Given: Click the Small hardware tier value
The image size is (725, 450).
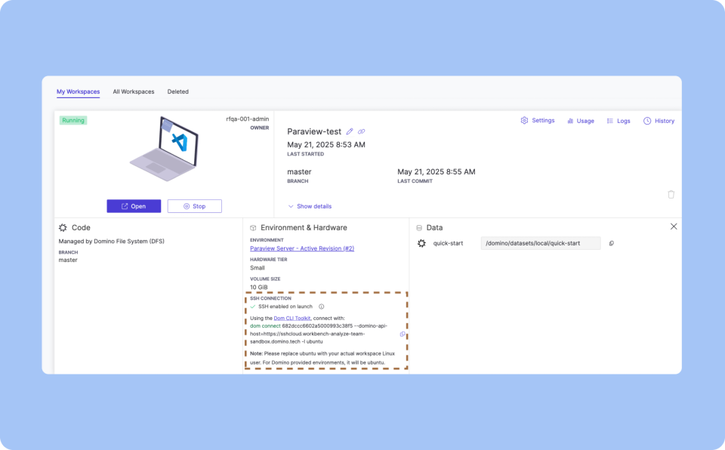Looking at the screenshot, I should pyautogui.click(x=257, y=268).
